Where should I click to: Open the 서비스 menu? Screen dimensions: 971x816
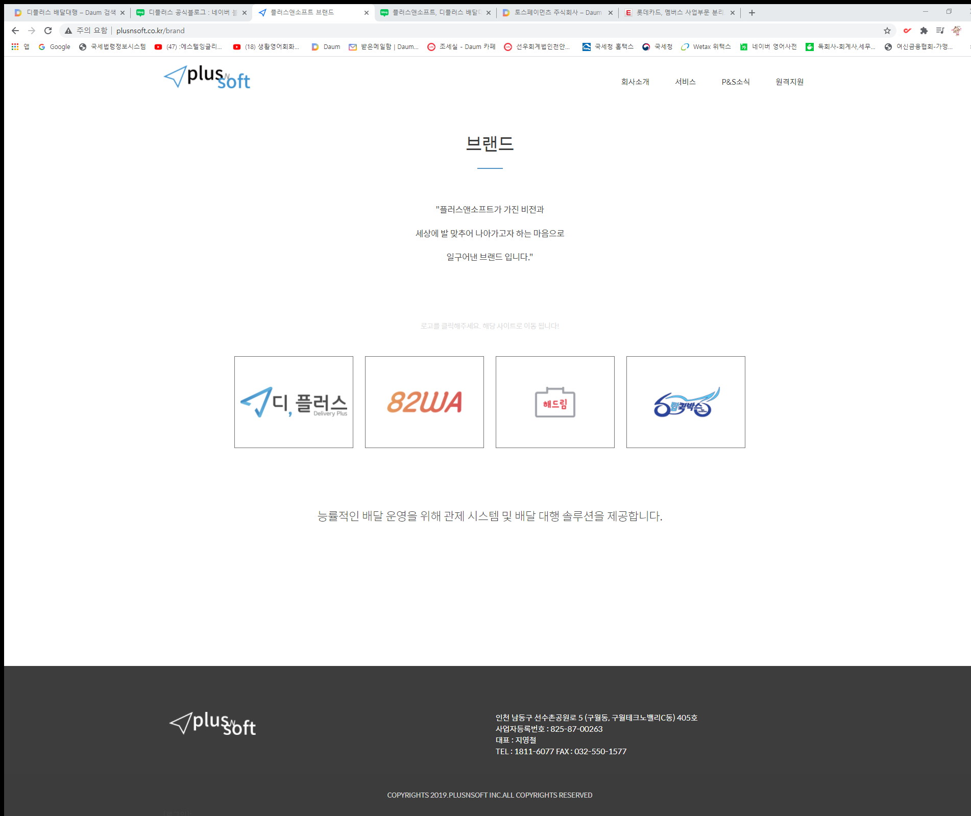click(x=685, y=82)
